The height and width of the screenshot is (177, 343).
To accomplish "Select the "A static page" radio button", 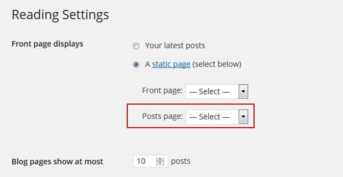I will click(x=136, y=65).
